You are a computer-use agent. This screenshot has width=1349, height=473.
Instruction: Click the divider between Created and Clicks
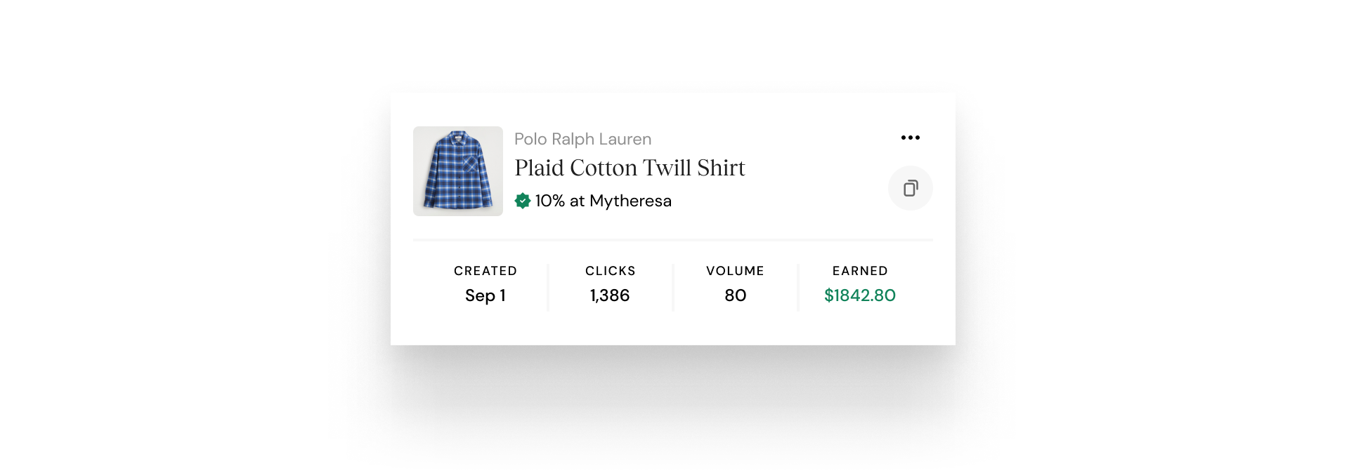(548, 287)
